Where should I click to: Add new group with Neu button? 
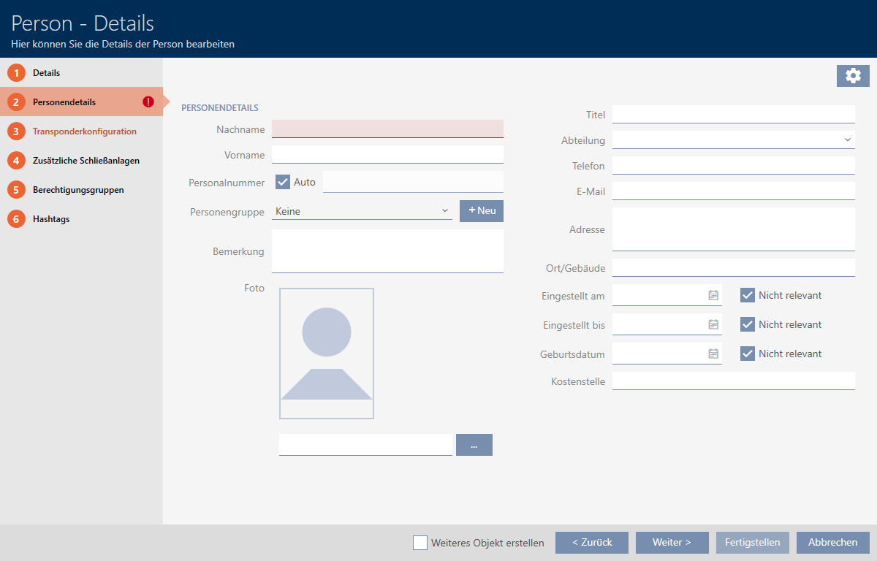(482, 211)
